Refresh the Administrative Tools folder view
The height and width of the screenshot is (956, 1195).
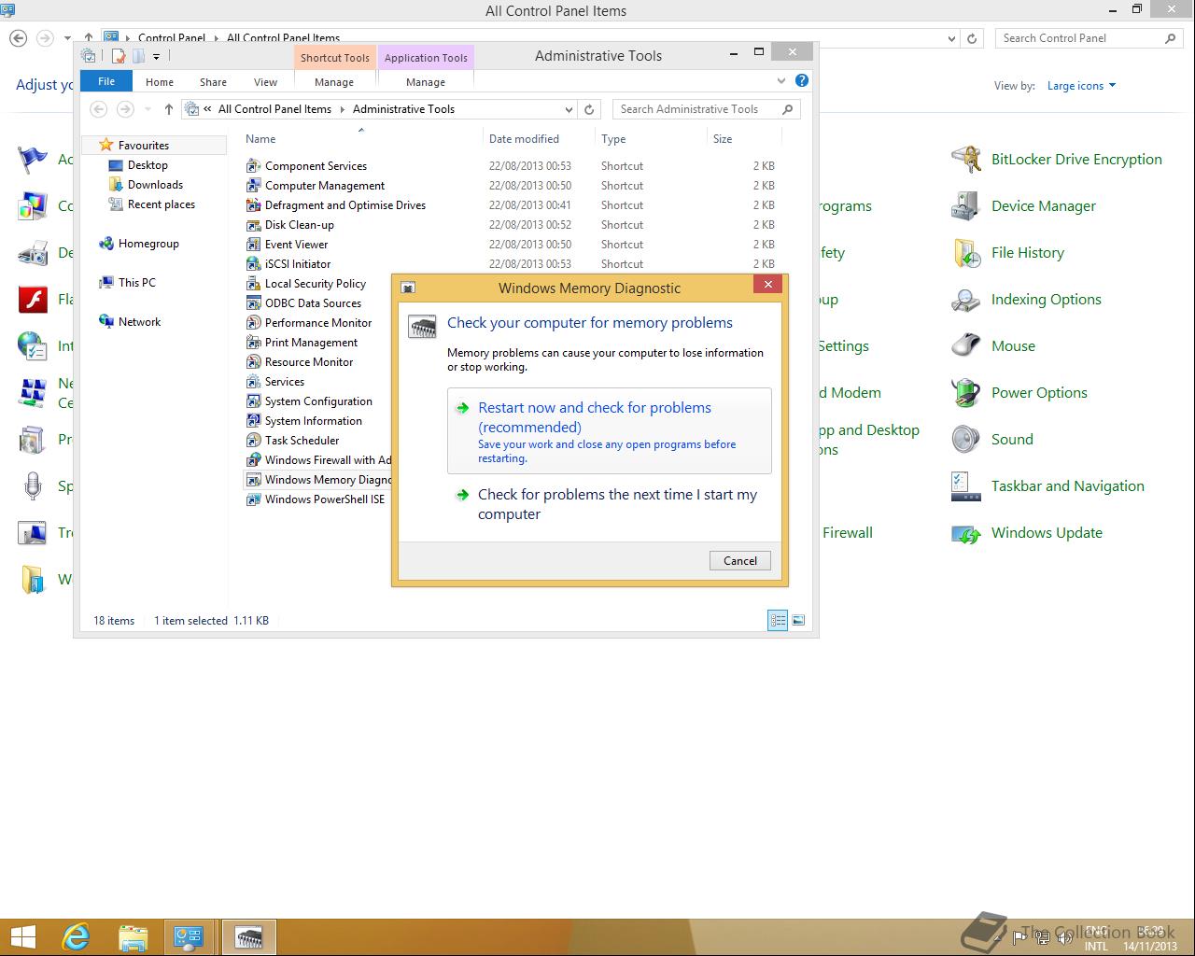[589, 109]
